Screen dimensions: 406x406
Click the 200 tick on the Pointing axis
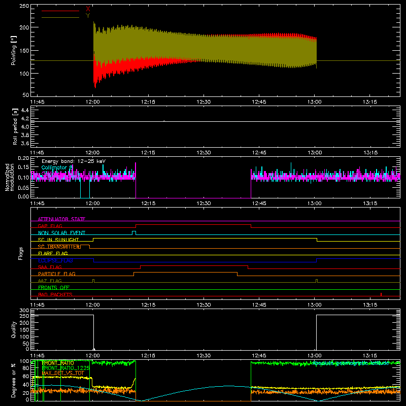point(24,27)
